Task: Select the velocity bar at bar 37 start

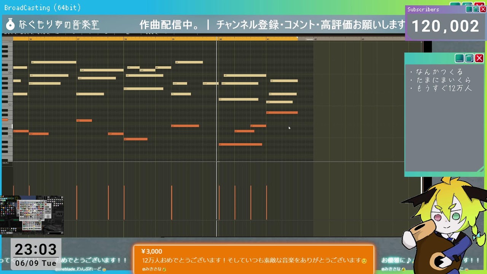Action: pyautogui.click(x=77, y=202)
